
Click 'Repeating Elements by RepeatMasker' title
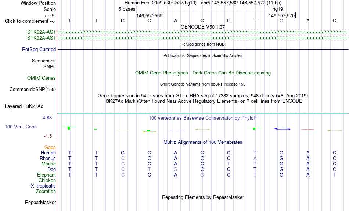tap(203, 197)
